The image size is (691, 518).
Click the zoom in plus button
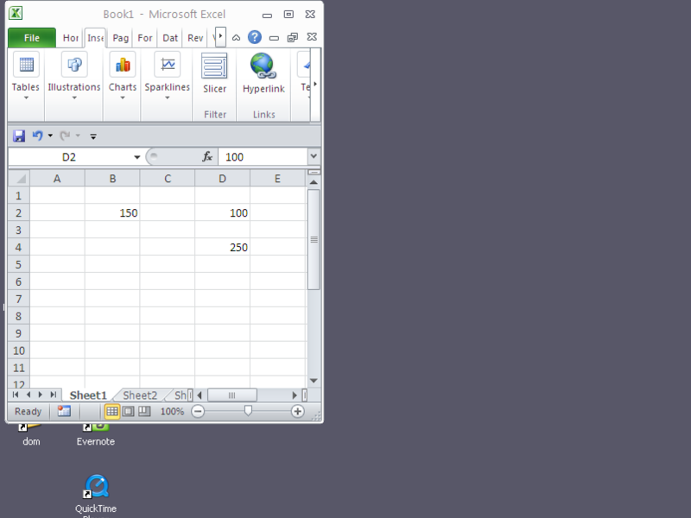tap(297, 412)
